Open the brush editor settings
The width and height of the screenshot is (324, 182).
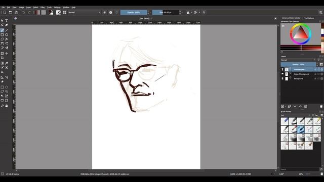(x=59, y=12)
